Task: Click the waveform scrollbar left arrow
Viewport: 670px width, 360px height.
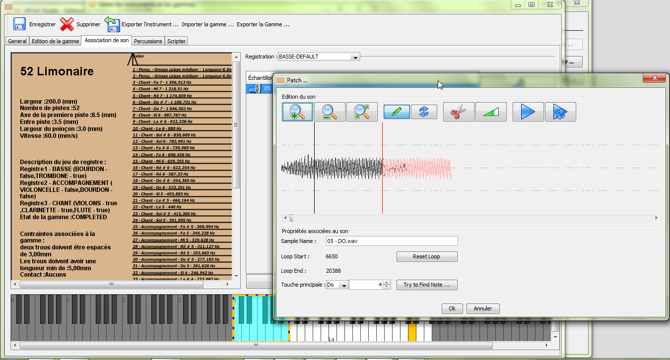Action: tap(284, 218)
